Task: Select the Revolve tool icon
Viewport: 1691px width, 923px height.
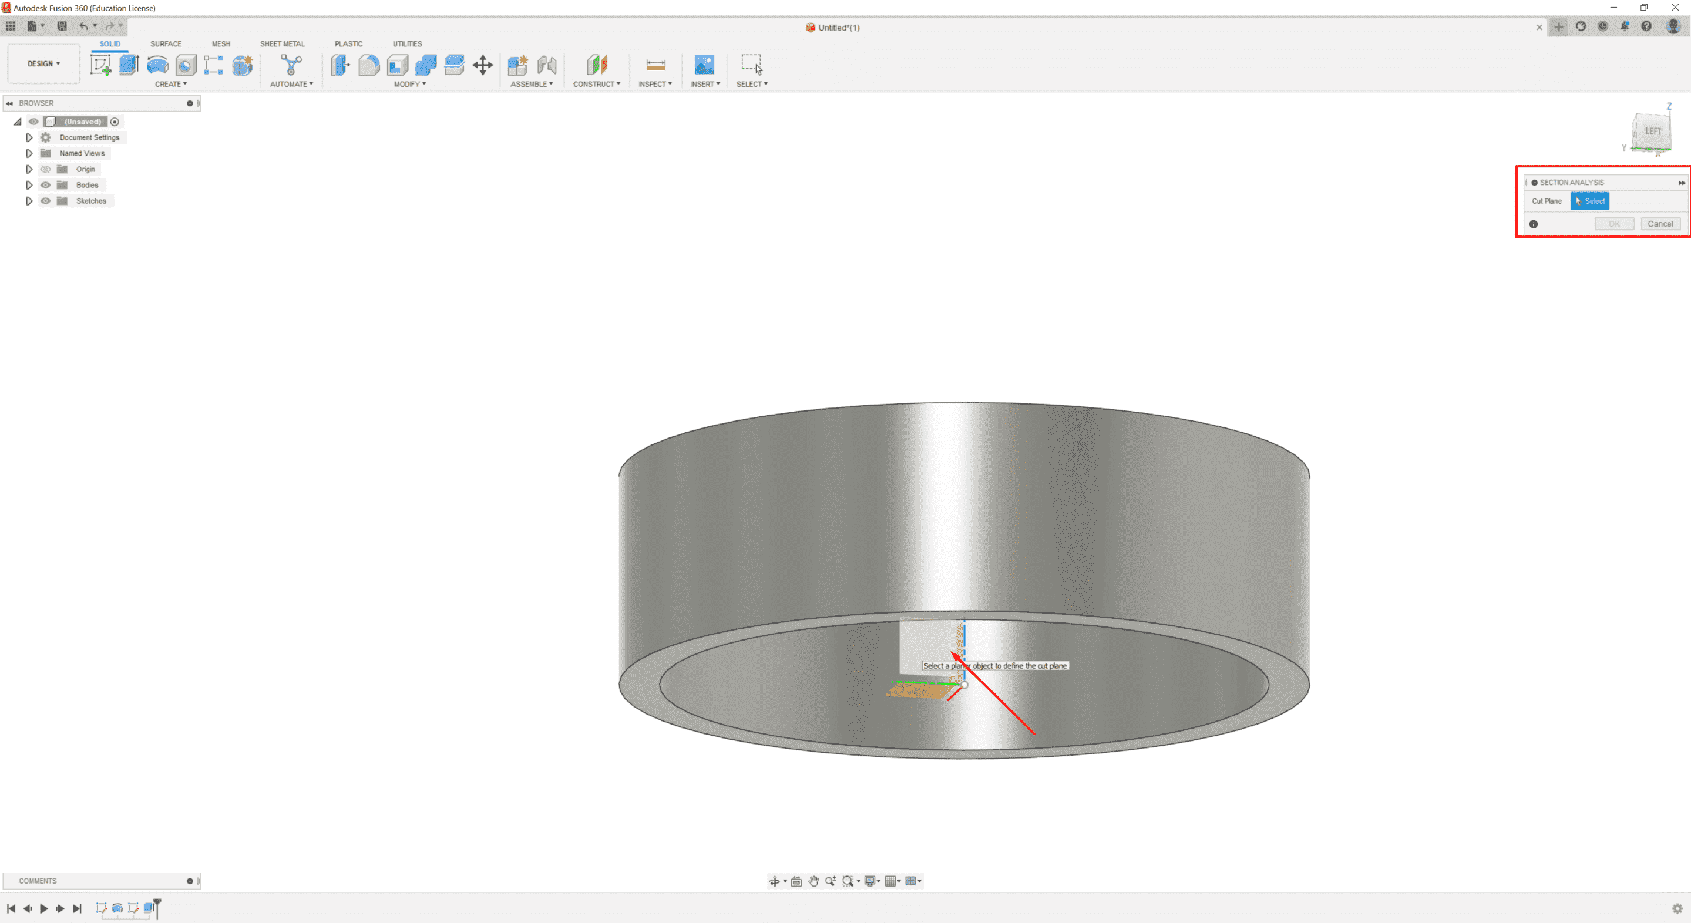Action: click(157, 64)
